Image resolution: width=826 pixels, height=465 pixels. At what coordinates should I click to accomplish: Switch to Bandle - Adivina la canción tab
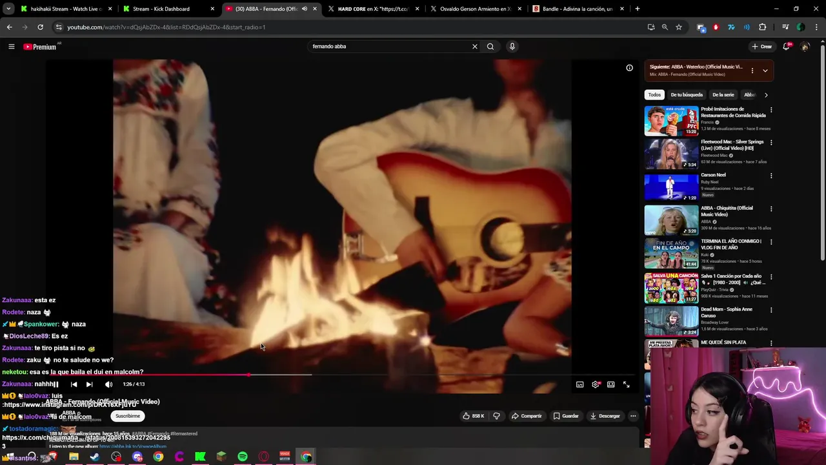tap(578, 9)
